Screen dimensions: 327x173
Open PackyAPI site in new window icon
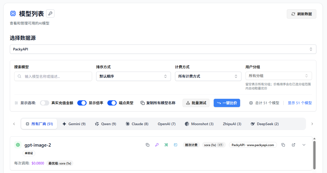[294, 145]
